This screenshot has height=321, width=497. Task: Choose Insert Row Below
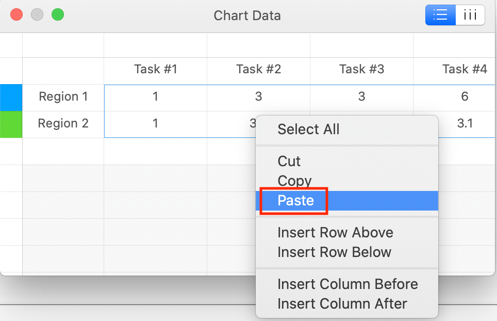tap(334, 252)
